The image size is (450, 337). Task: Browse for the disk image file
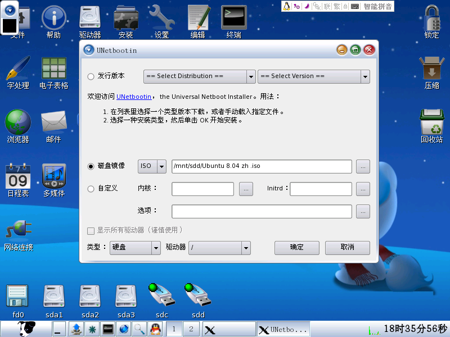click(363, 166)
